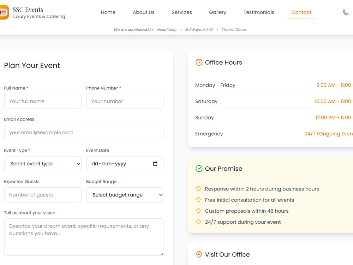Navigate to the Gallery page

click(218, 12)
